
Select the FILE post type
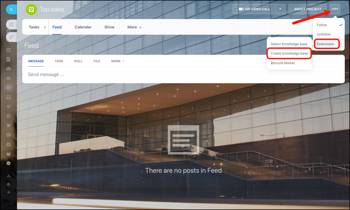point(97,61)
